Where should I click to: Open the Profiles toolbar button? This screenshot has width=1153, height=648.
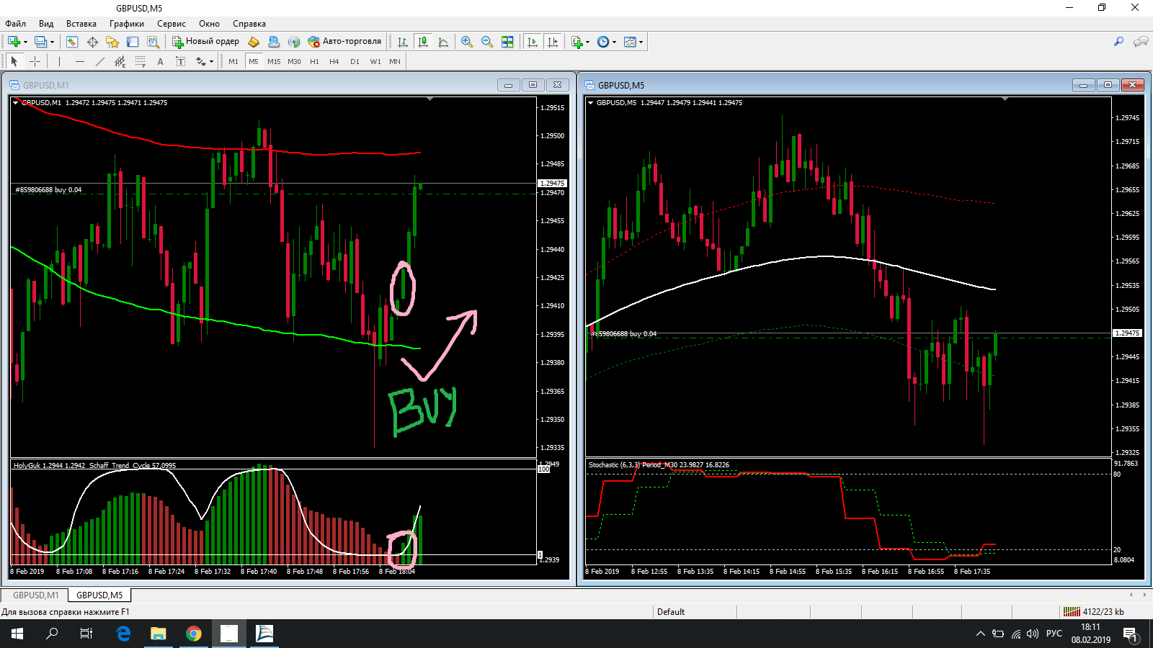40,42
